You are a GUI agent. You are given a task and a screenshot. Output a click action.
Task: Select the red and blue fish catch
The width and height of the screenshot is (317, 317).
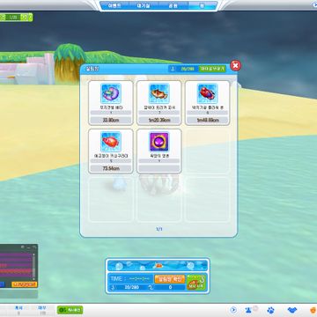click(x=207, y=103)
